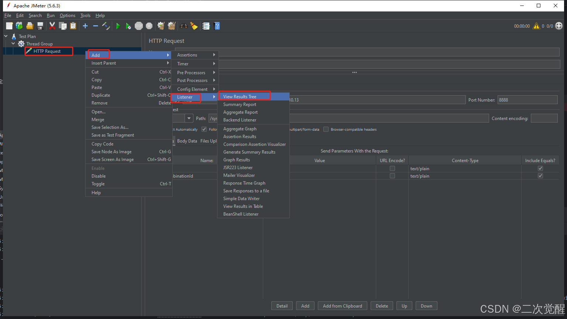Open the Run menu in menu bar
This screenshot has height=319, width=567.
coord(51,16)
